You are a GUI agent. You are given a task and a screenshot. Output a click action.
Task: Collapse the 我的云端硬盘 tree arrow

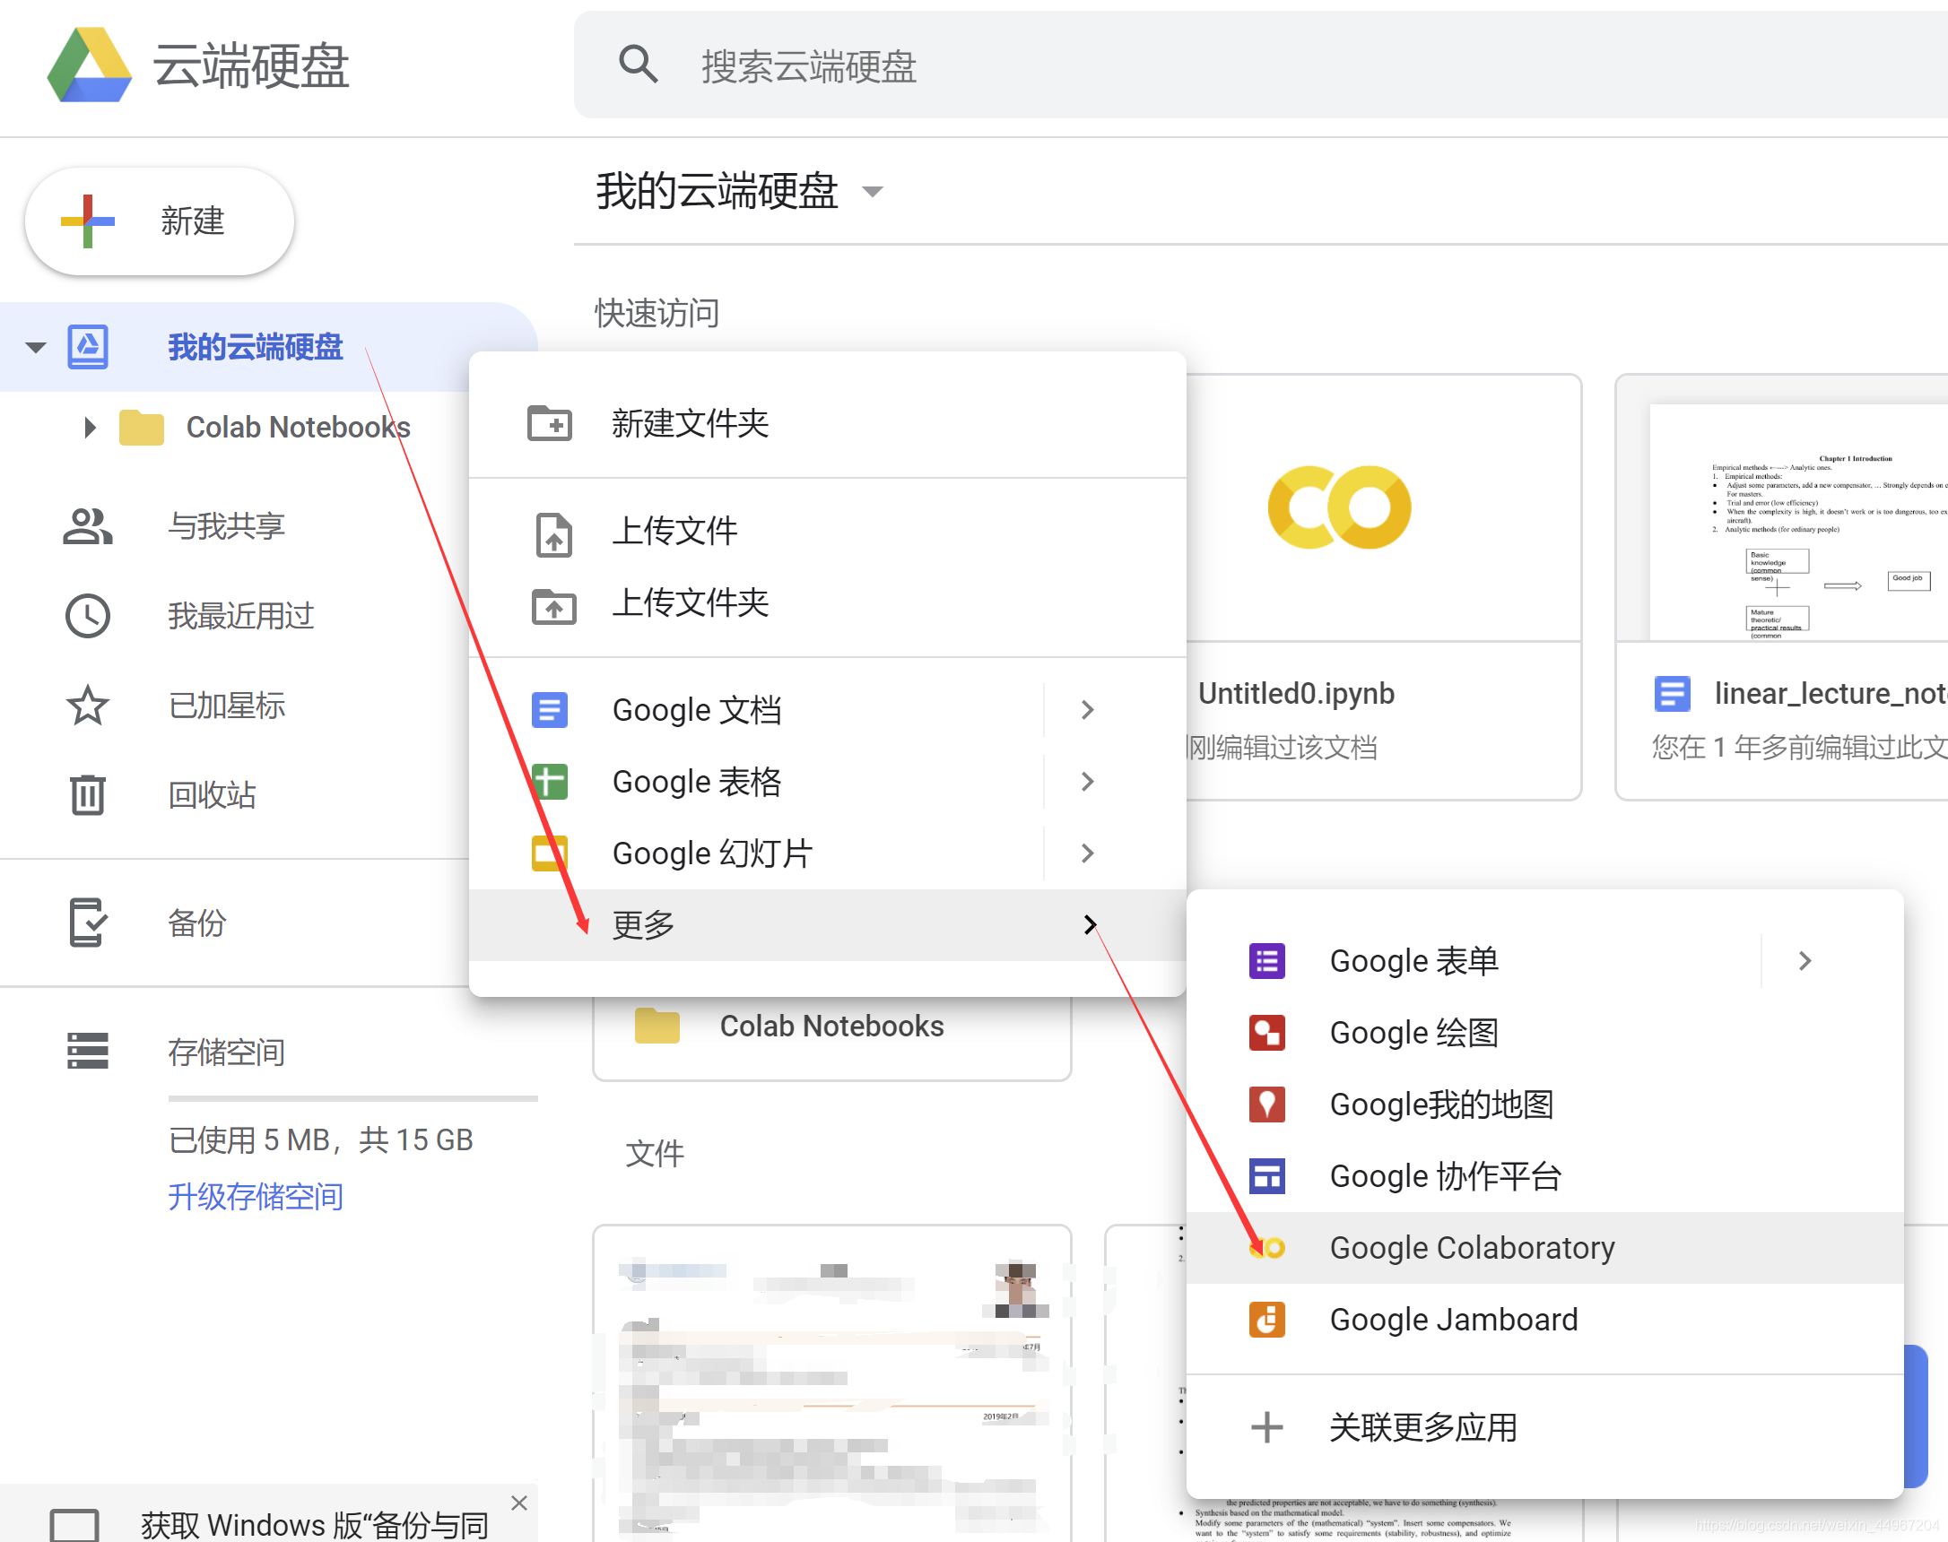coord(35,348)
